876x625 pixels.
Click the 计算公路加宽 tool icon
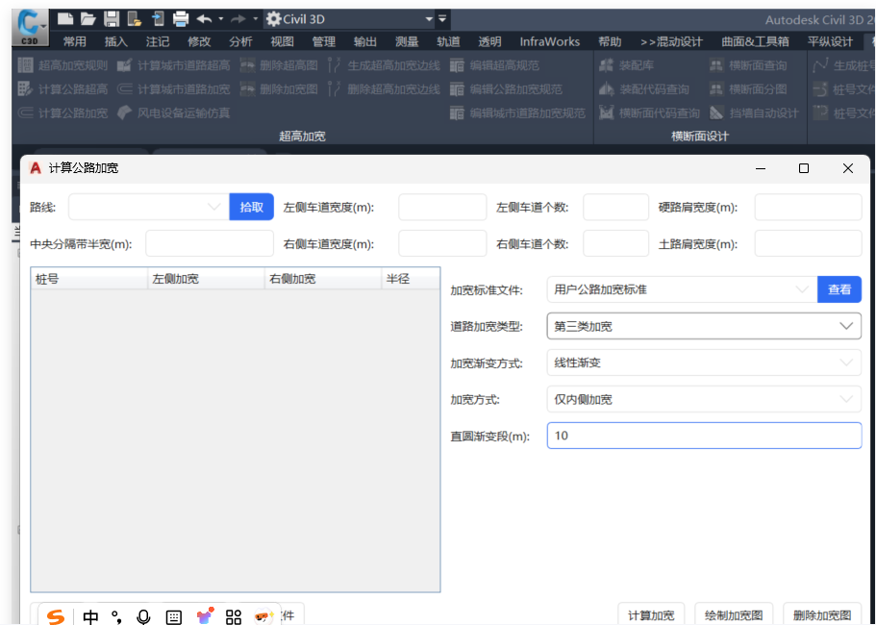[26, 112]
